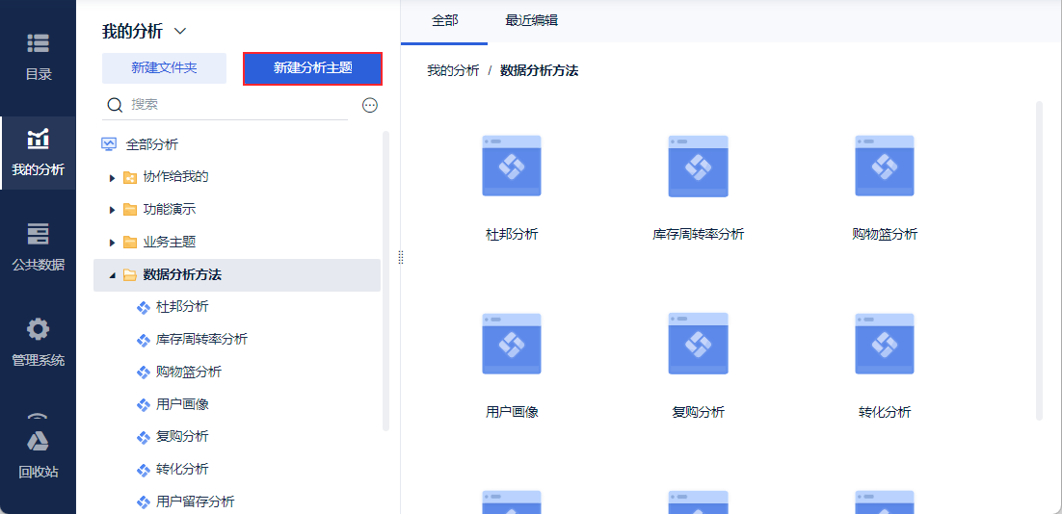Image resolution: width=1062 pixels, height=514 pixels.
Task: Open the 杜邦分析 card thumbnail
Action: (x=512, y=166)
